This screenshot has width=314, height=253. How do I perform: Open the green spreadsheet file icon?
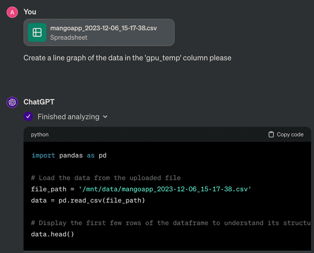point(37,33)
